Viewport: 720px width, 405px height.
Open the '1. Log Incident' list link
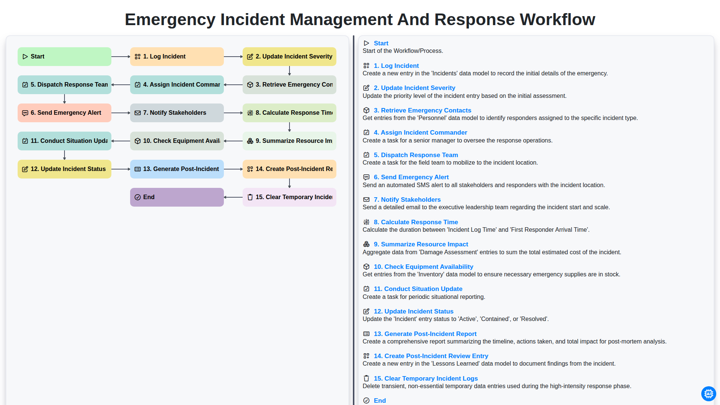click(396, 66)
